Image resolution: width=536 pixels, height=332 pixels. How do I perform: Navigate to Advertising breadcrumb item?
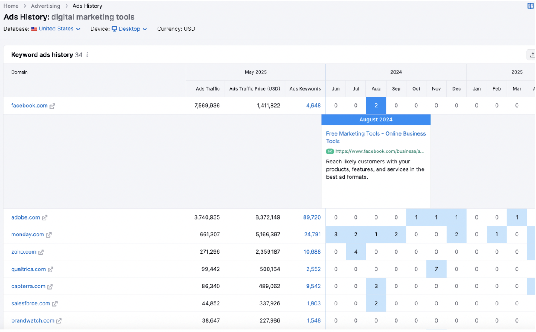coord(46,6)
